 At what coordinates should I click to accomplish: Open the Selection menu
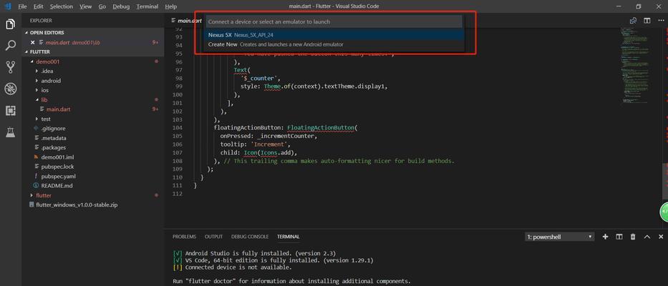(x=62, y=6)
